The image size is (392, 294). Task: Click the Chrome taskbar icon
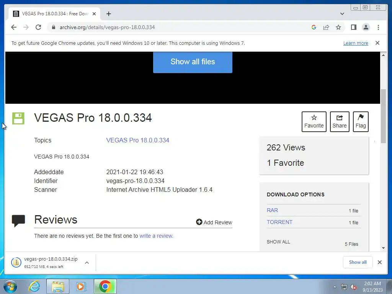point(105,286)
